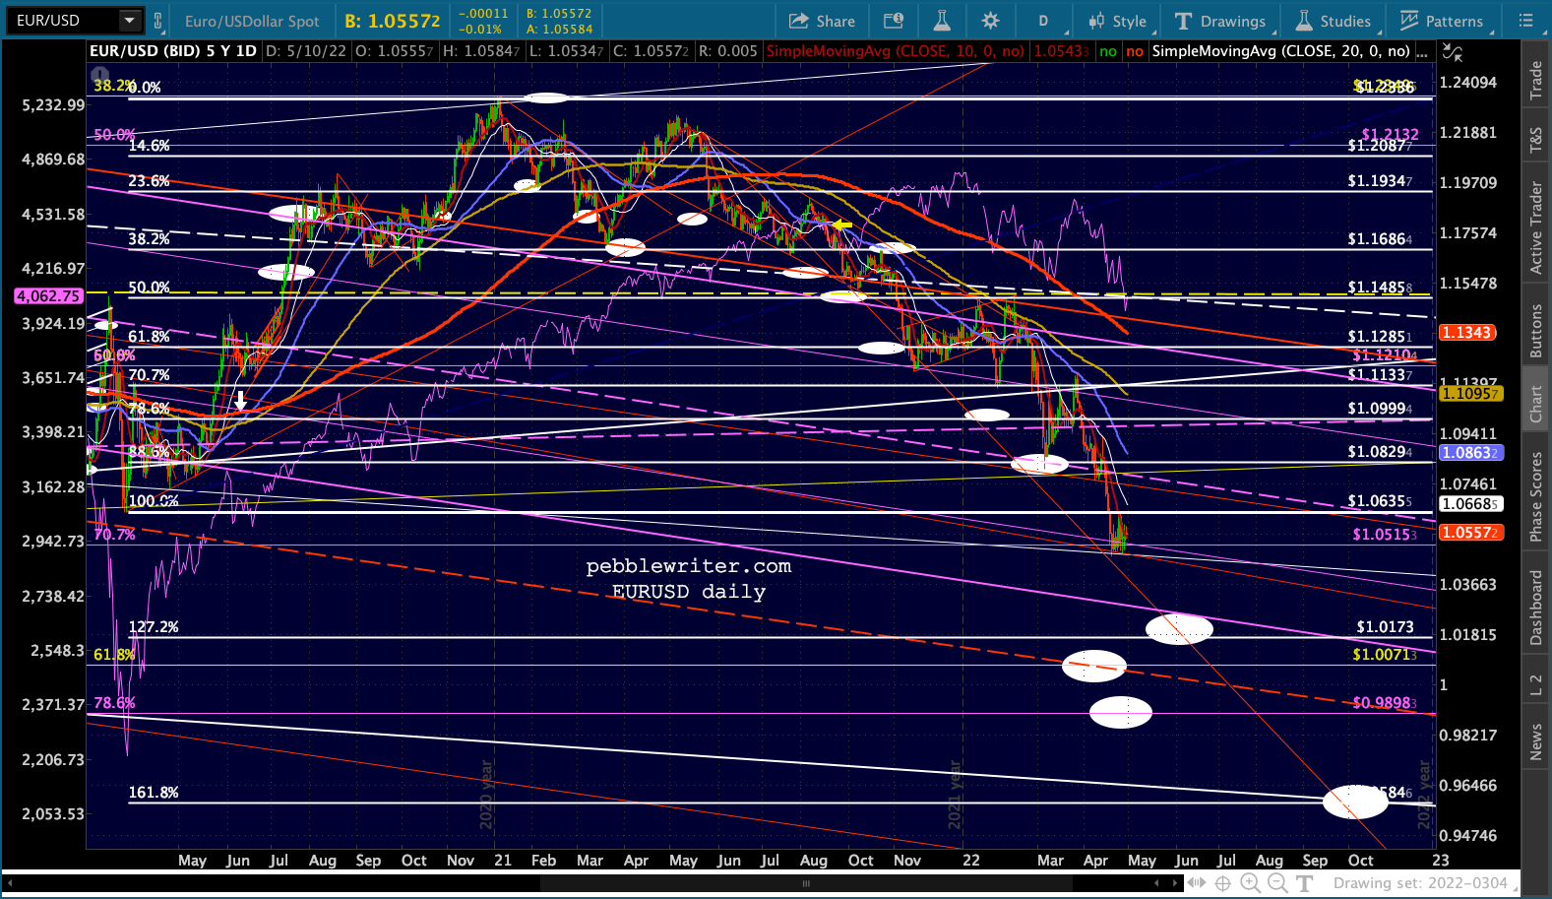The height and width of the screenshot is (899, 1552).
Task: Click the Share button
Action: coord(822,21)
